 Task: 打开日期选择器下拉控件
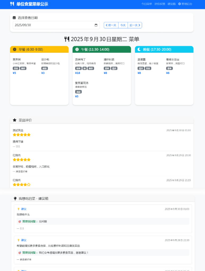[96, 25]
